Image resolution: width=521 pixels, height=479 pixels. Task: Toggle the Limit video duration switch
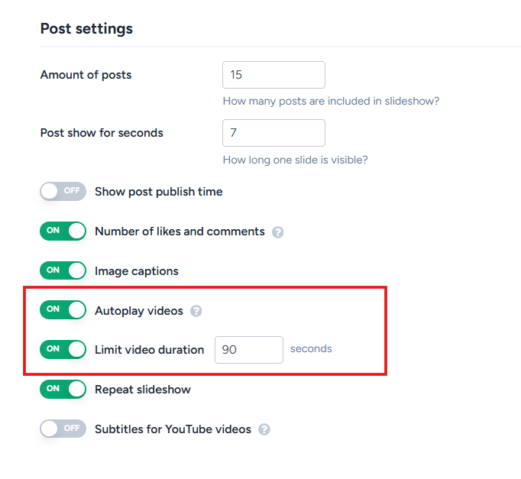[63, 349]
